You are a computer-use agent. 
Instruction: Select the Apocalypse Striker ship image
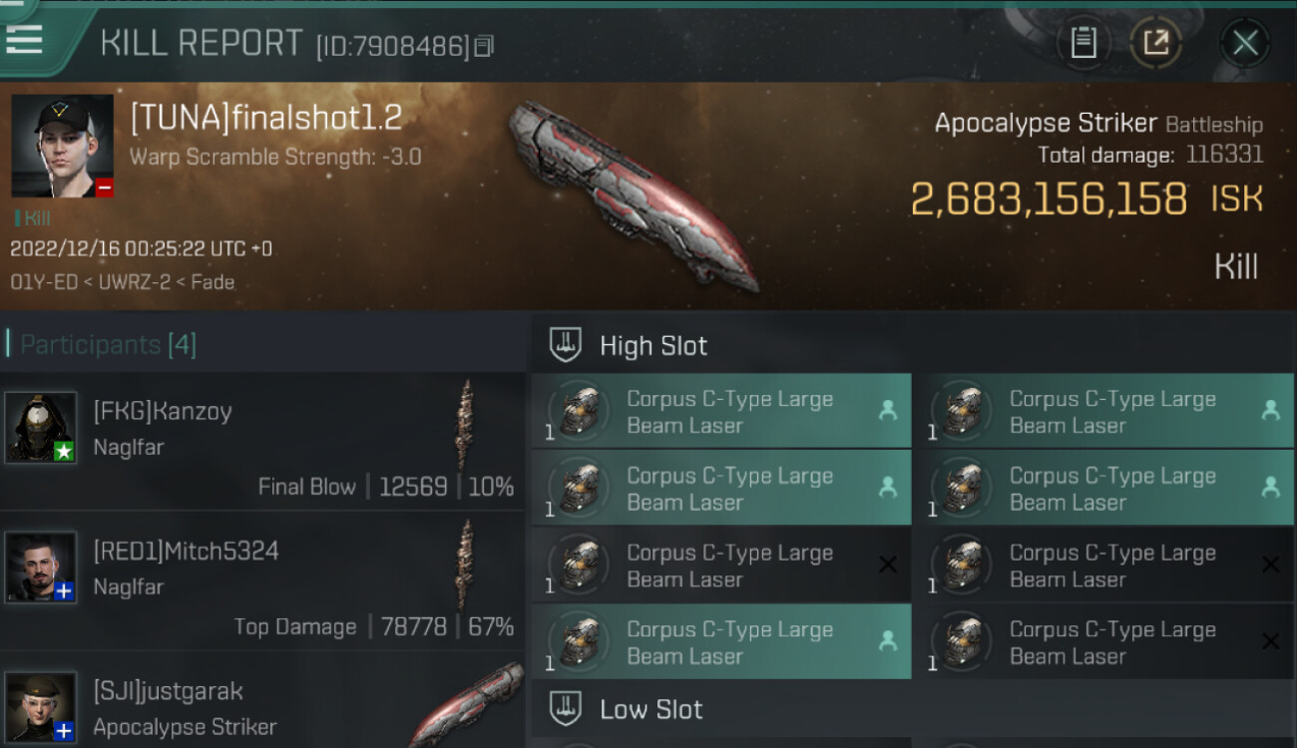[634, 194]
